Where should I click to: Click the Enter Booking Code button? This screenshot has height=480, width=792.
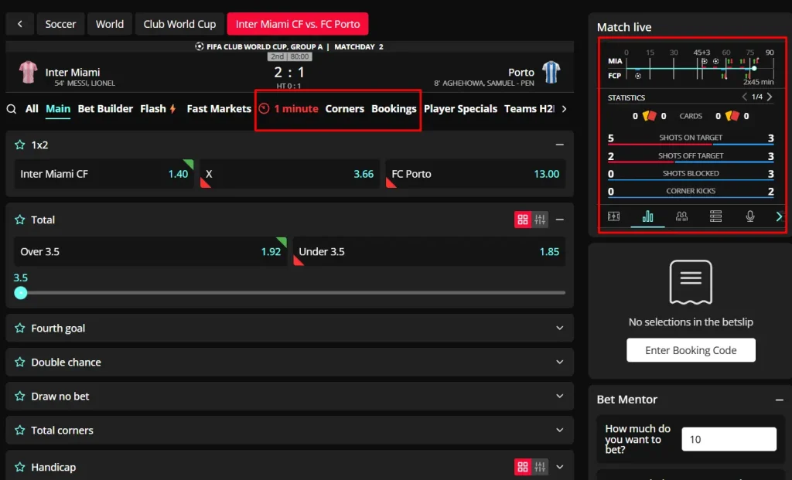(691, 350)
